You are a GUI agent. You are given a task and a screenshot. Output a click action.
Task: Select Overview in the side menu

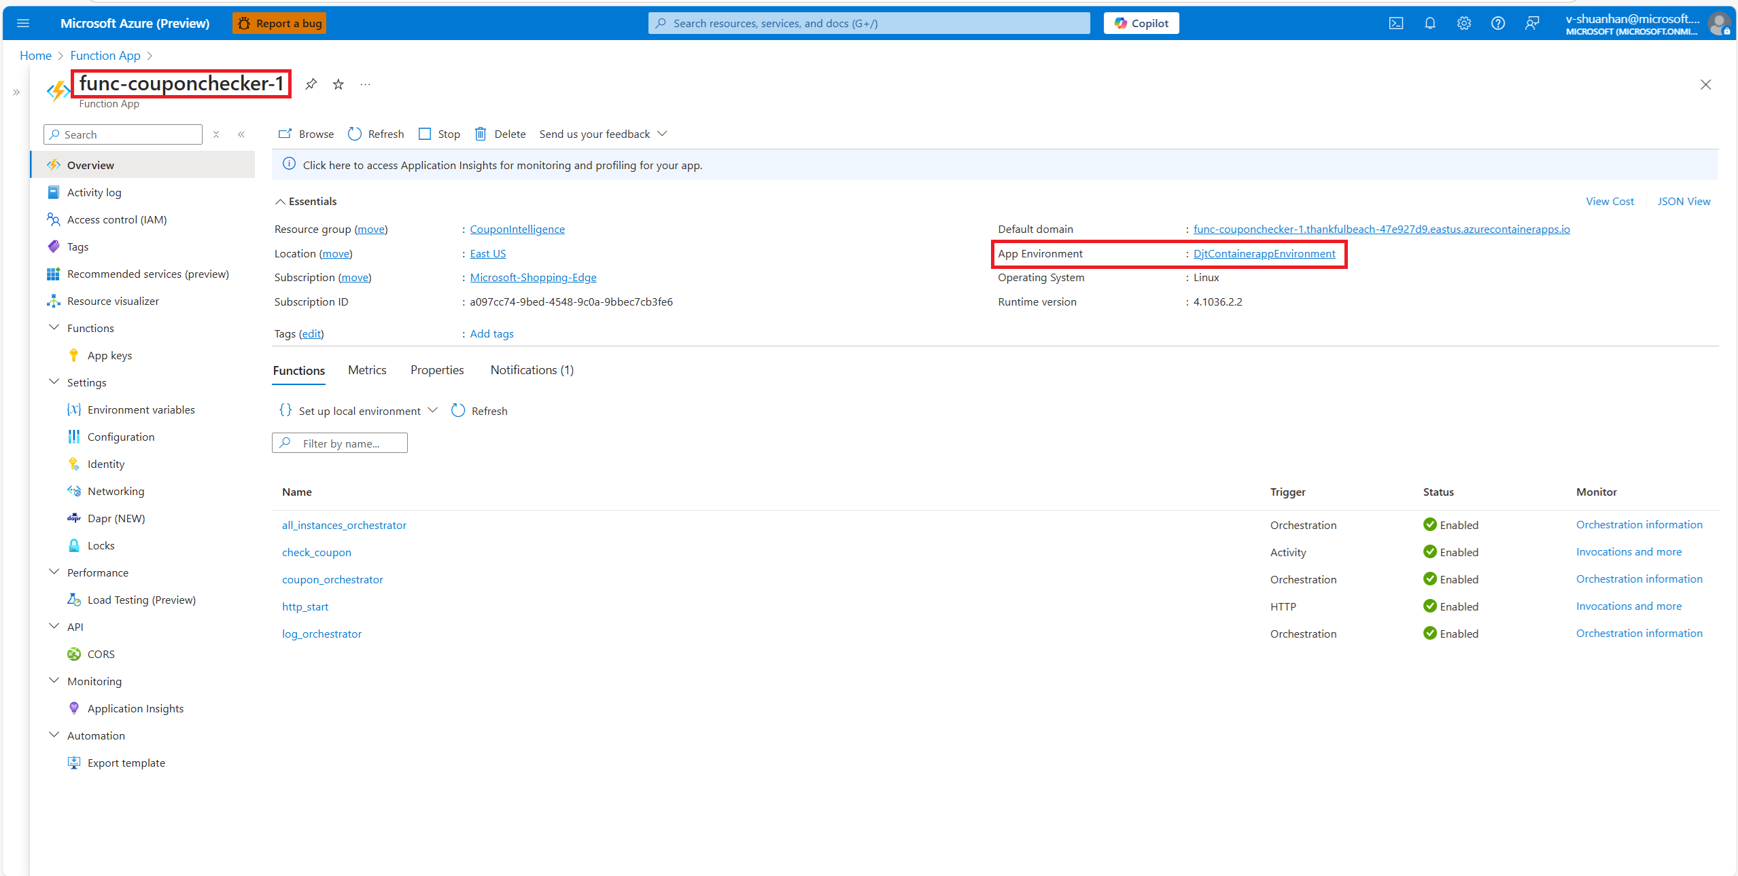click(x=143, y=165)
